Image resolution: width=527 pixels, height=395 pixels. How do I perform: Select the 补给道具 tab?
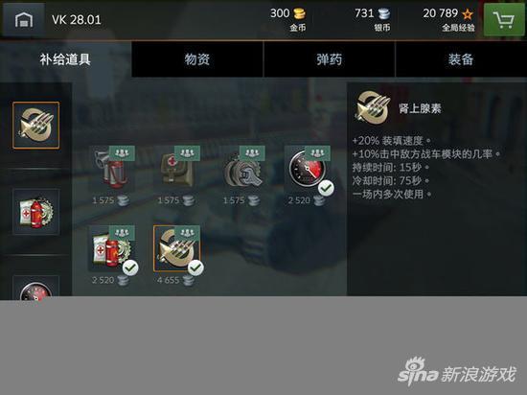pos(65,59)
